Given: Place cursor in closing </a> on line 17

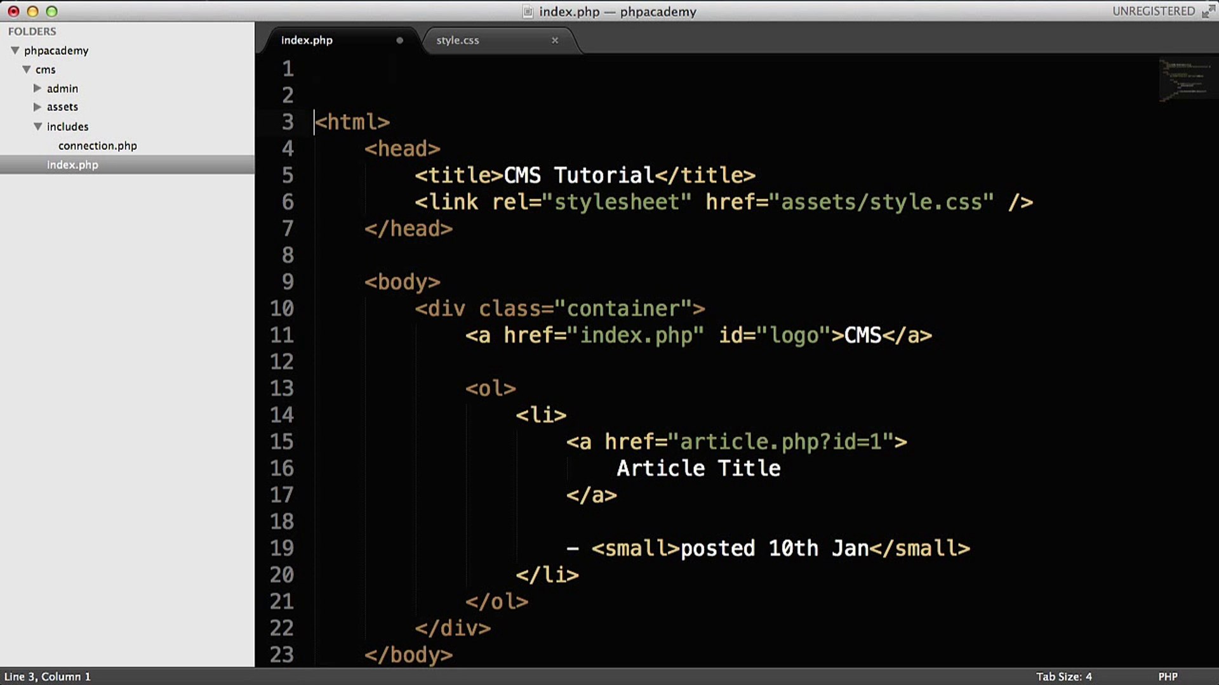Looking at the screenshot, I should (x=592, y=495).
